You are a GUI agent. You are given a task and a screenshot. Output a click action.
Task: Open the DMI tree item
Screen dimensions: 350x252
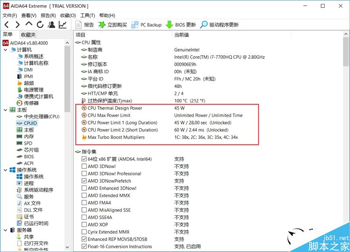pos(25,70)
